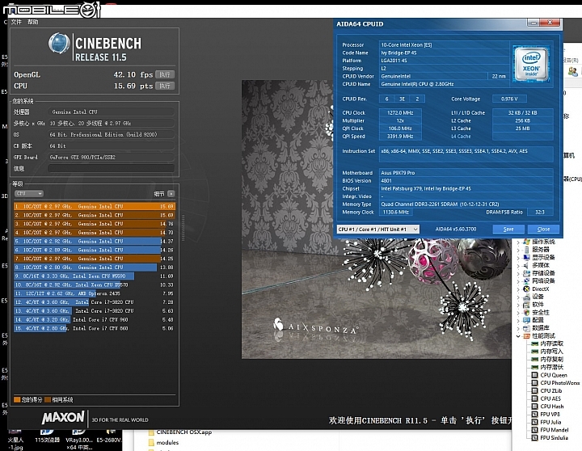Expand the 显示设备 tree node

click(x=518, y=258)
